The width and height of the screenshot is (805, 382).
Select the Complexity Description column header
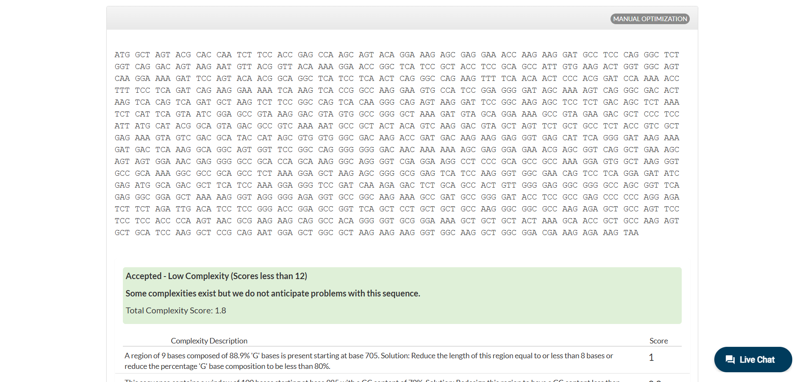click(209, 341)
